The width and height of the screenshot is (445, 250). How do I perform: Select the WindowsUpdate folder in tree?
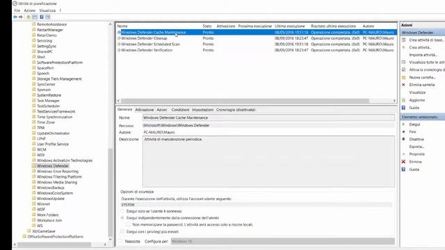click(x=51, y=199)
